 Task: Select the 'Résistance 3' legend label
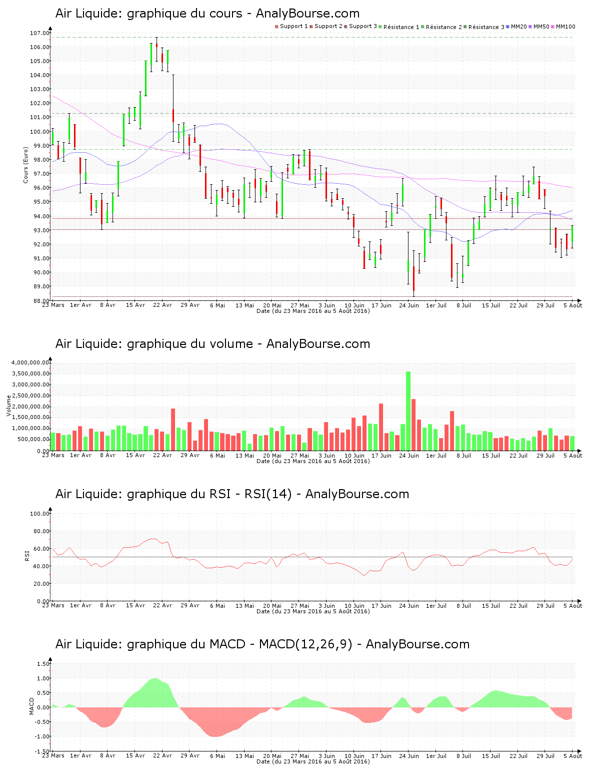(486, 27)
